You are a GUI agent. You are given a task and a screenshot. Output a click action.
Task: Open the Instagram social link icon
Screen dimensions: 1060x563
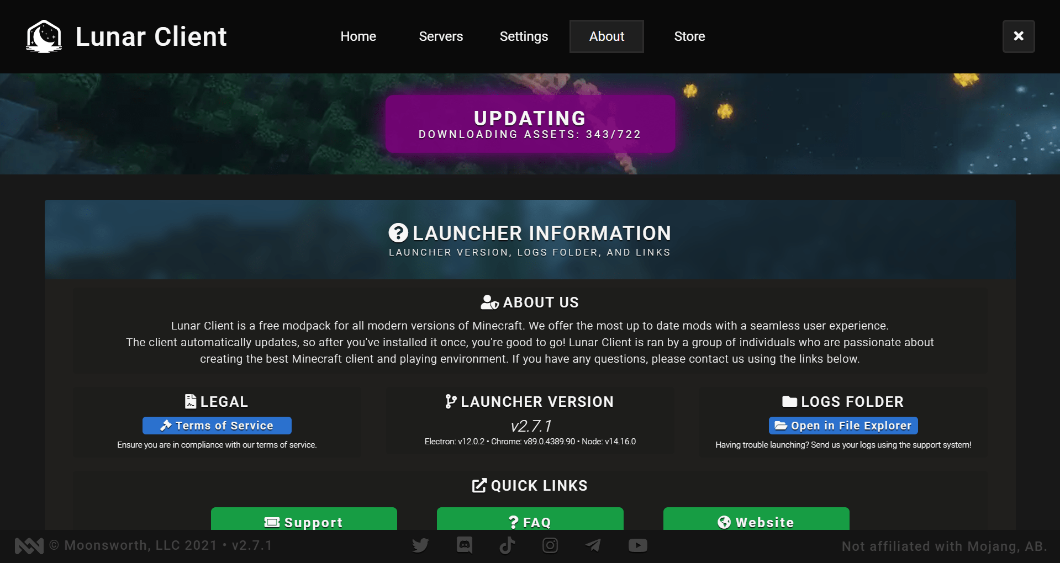coord(550,545)
